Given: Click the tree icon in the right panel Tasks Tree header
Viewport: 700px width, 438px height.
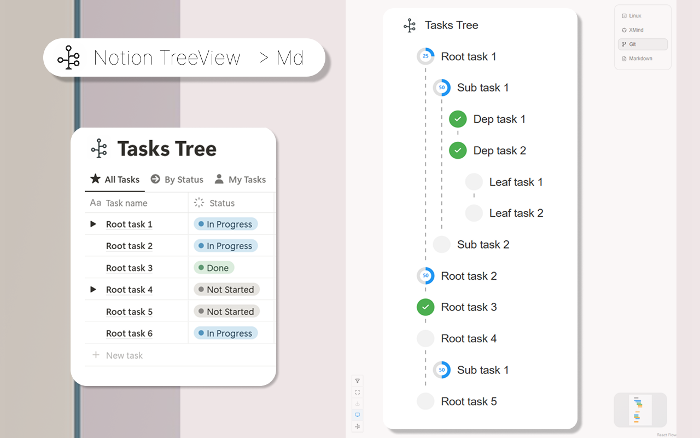Looking at the screenshot, I should 410,25.
